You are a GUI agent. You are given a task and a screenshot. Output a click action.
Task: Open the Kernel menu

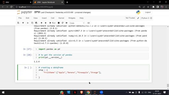pos(61,18)
